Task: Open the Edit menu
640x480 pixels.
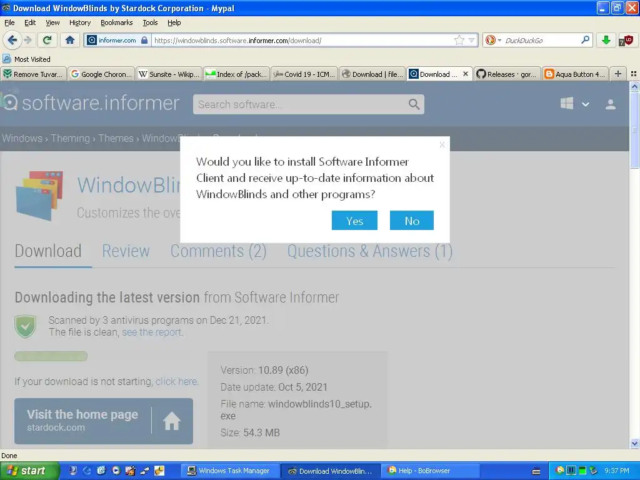Action: tap(30, 22)
